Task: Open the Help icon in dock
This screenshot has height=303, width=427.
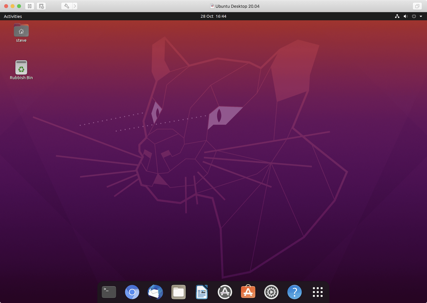Action: [295, 292]
